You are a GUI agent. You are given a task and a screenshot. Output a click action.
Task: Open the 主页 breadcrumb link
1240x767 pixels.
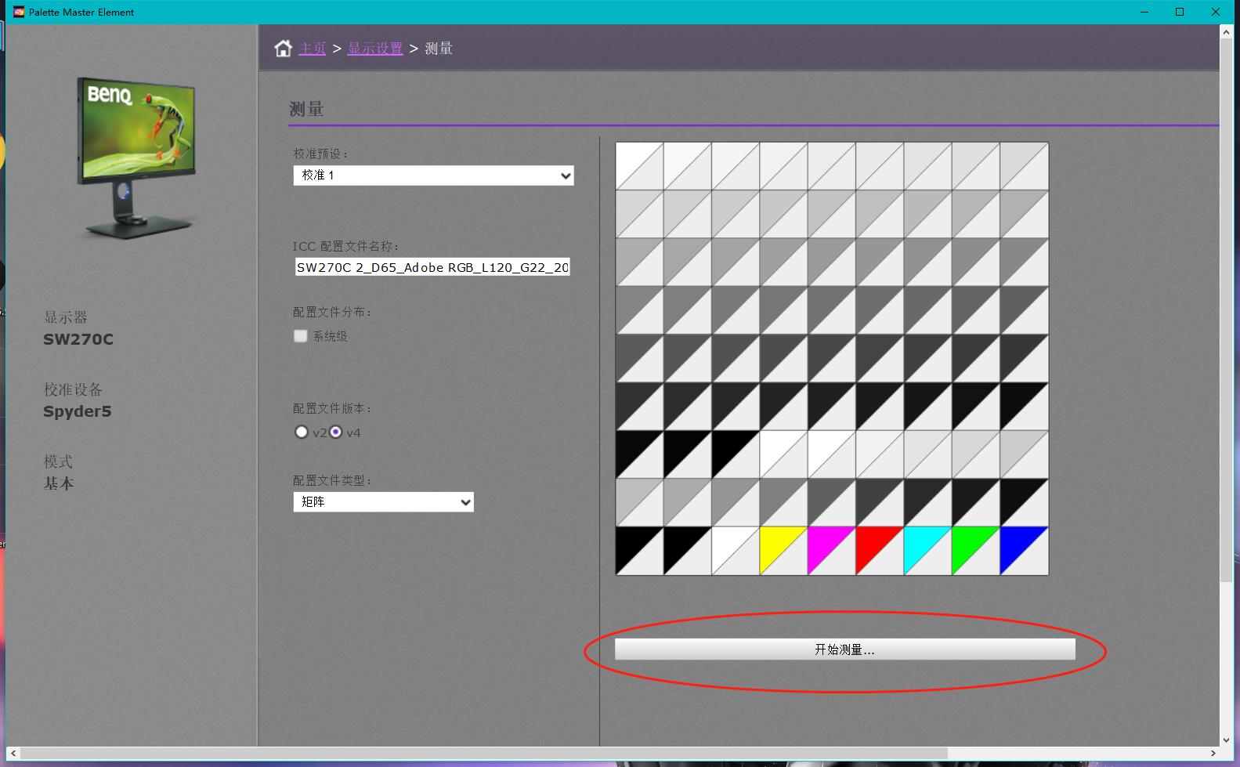click(312, 49)
